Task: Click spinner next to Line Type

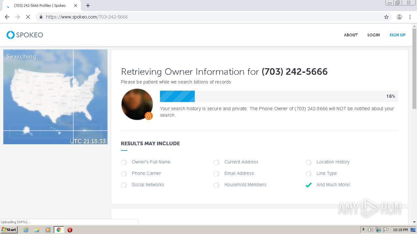Action: coord(309,174)
